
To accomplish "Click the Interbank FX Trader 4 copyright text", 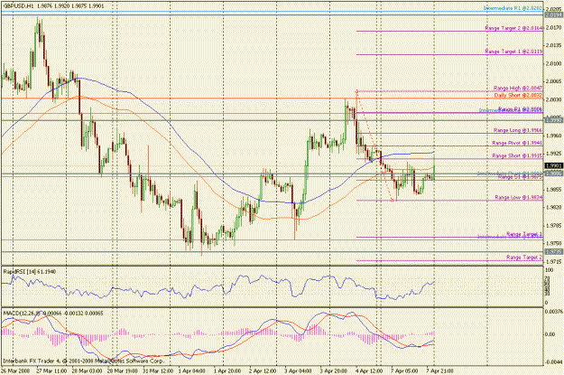I will click(83, 361).
